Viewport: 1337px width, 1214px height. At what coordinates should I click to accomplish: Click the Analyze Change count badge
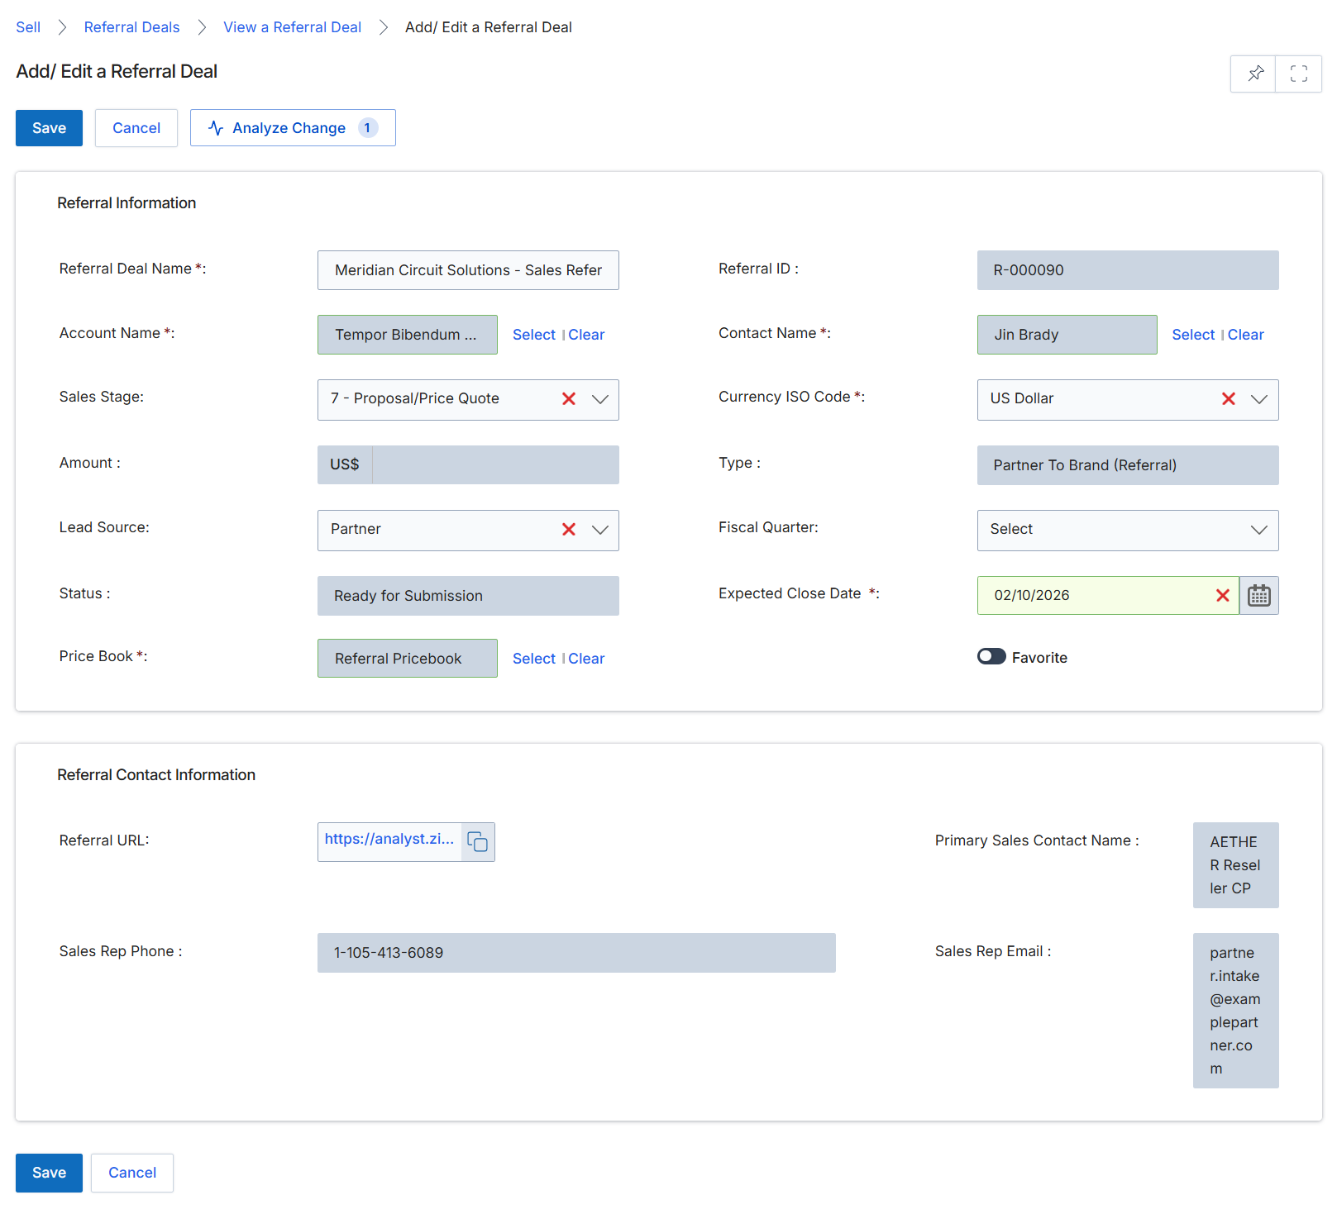pyautogui.click(x=368, y=128)
